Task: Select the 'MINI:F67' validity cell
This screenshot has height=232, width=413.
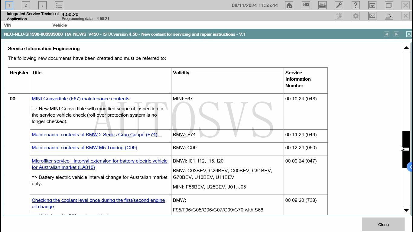Action: coord(227,111)
